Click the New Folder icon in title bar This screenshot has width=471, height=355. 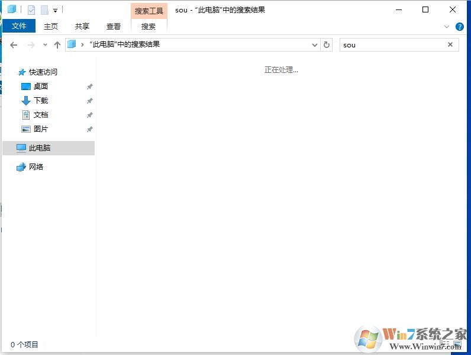click(x=44, y=9)
